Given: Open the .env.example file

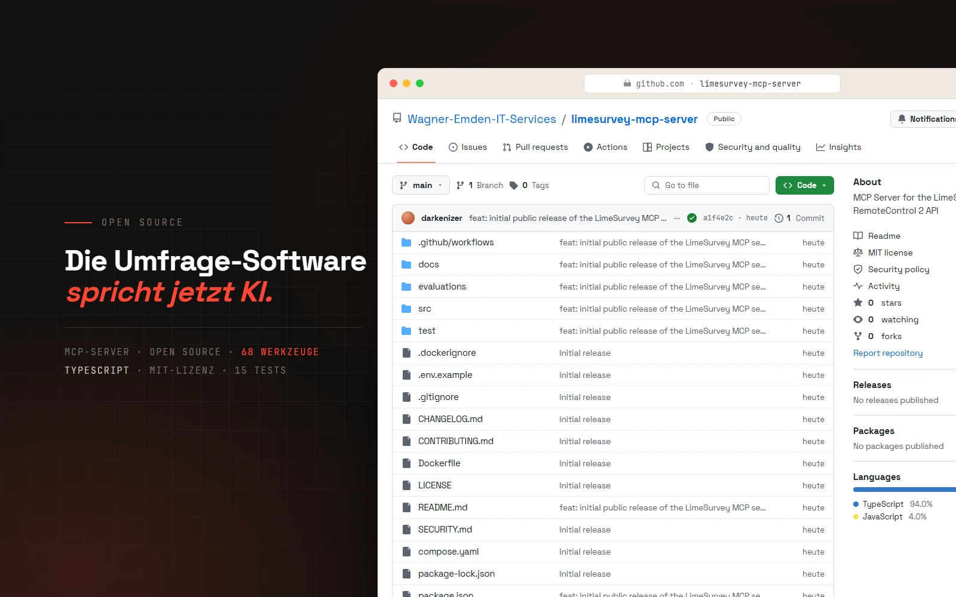Looking at the screenshot, I should pyautogui.click(x=445, y=375).
